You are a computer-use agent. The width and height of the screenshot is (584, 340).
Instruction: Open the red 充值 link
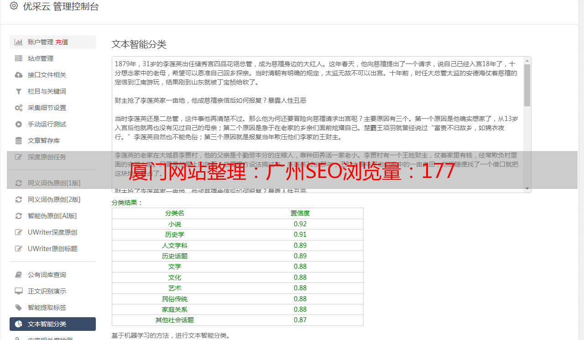click(62, 42)
